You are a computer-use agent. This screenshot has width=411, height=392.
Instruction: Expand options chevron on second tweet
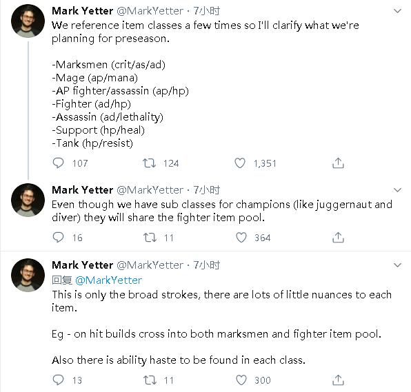tap(398, 190)
